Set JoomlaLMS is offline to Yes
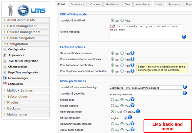The width and height of the screenshot is (192, 133). (122, 20)
